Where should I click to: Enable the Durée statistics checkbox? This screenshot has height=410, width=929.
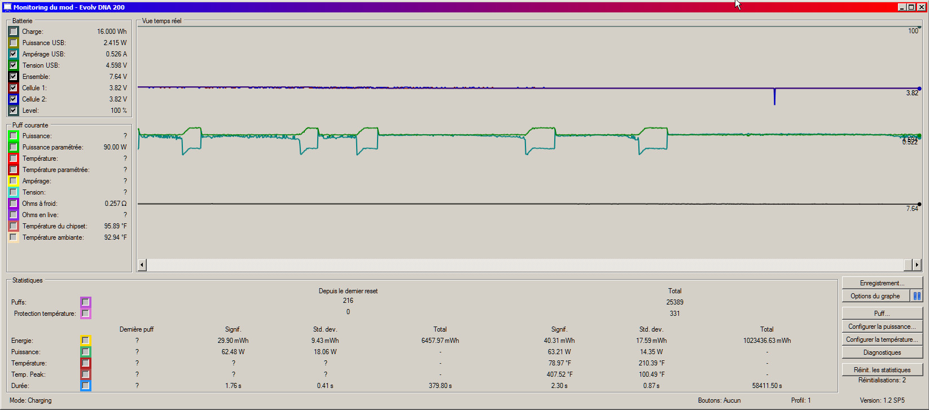pyautogui.click(x=85, y=386)
